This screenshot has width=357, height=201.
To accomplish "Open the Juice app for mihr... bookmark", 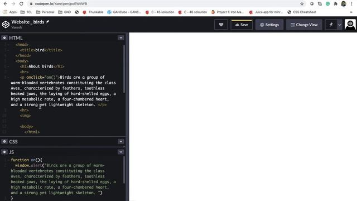I will tap(266, 12).
